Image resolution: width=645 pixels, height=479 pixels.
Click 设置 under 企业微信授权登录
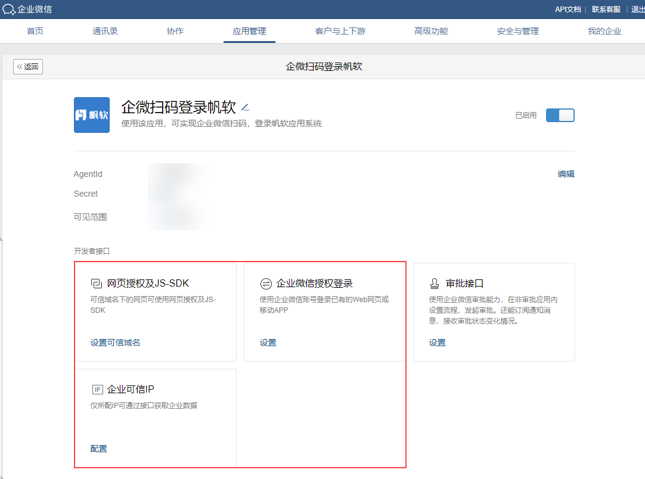tap(268, 343)
